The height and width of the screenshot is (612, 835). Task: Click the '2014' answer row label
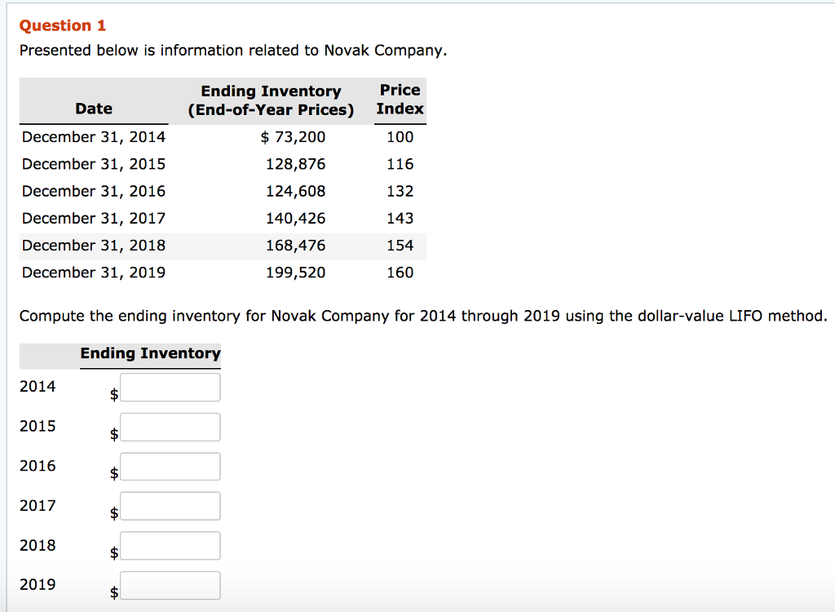pyautogui.click(x=38, y=387)
